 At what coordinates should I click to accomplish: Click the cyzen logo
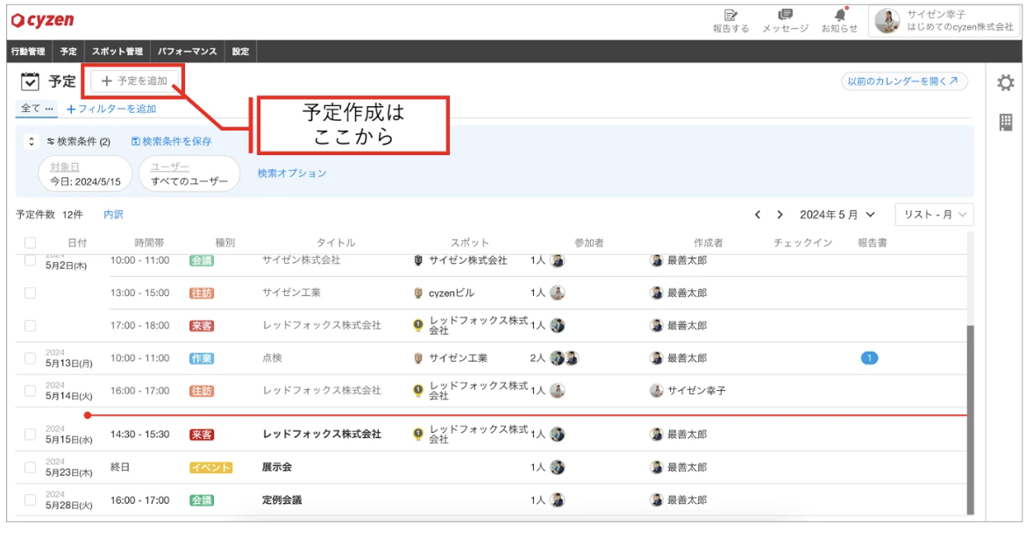point(42,20)
